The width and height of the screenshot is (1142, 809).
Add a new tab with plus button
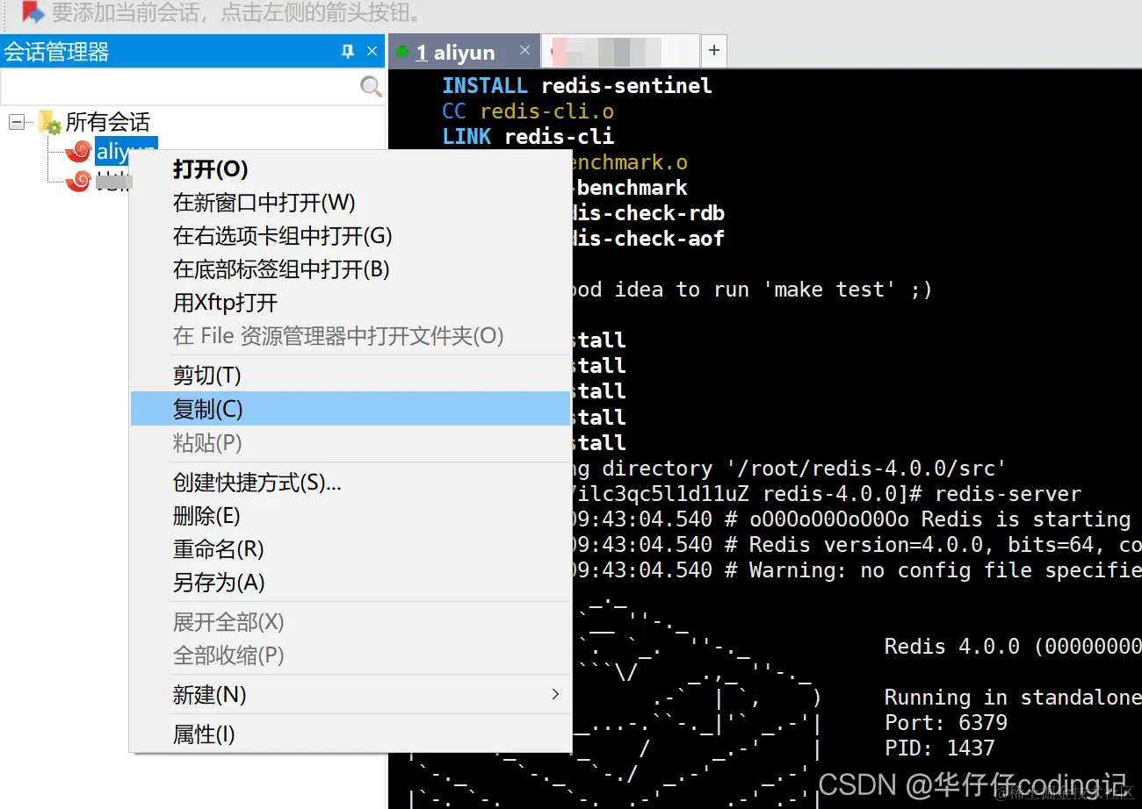[714, 51]
